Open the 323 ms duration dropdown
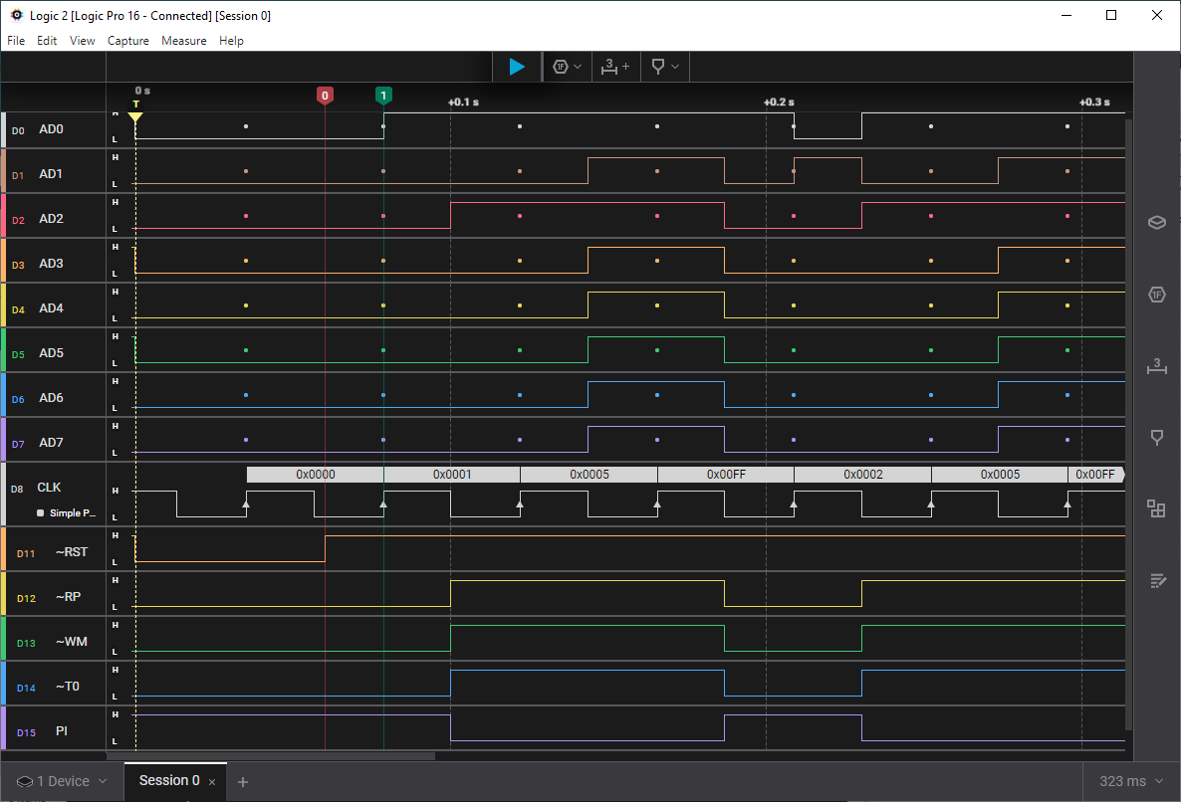The image size is (1181, 802). point(1130,782)
